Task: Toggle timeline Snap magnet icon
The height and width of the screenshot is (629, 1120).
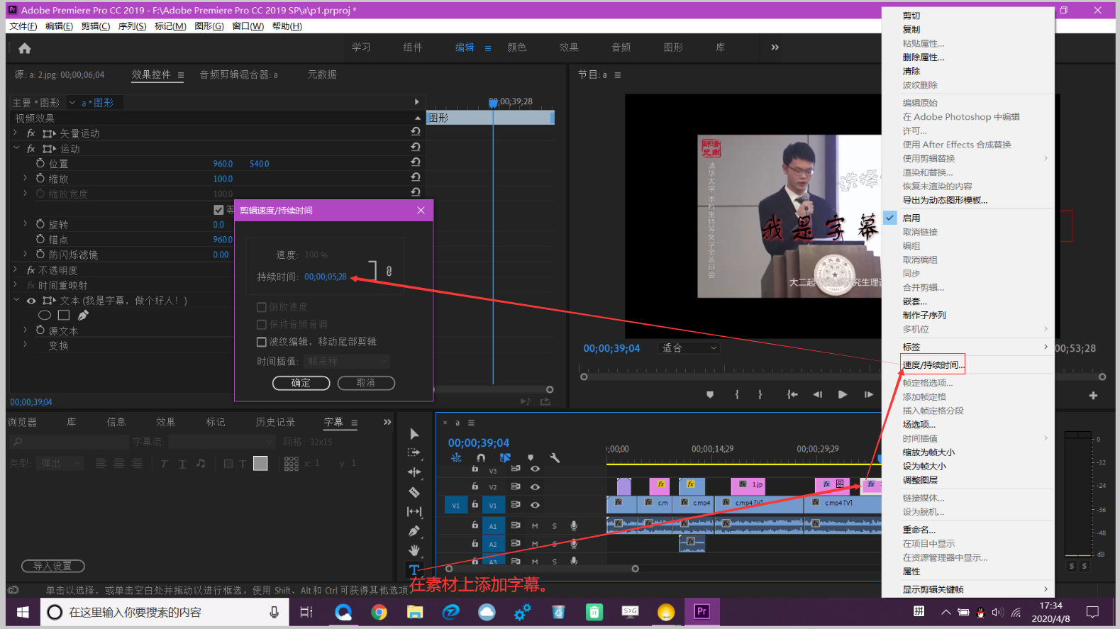Action: pyautogui.click(x=481, y=458)
